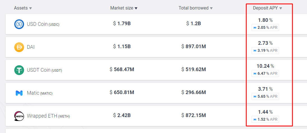
Task: Click the Wrapped ETH WETH icon
Action: click(19, 116)
